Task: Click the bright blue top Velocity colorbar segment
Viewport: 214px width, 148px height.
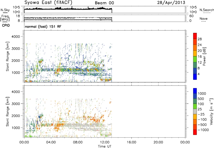Action: pos(195,91)
